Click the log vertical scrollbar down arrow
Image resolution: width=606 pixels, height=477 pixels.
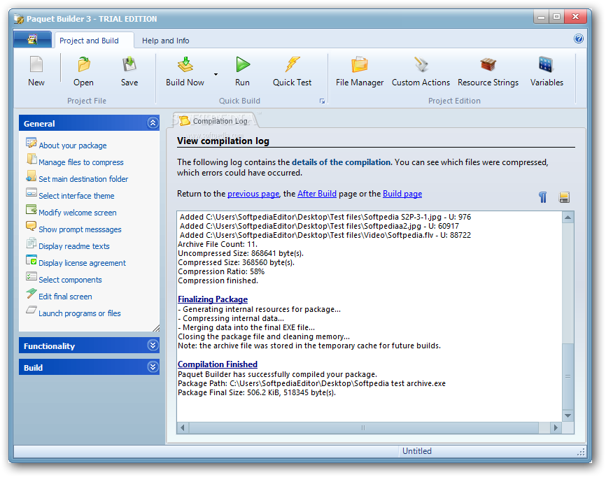tap(568, 415)
